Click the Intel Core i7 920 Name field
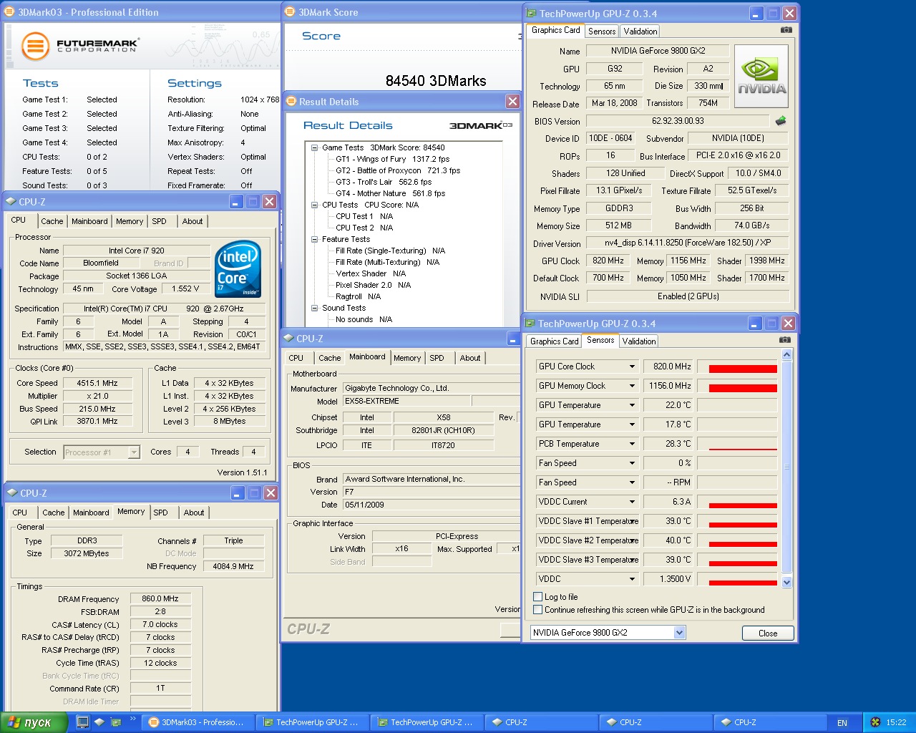The width and height of the screenshot is (916, 733). [x=137, y=251]
